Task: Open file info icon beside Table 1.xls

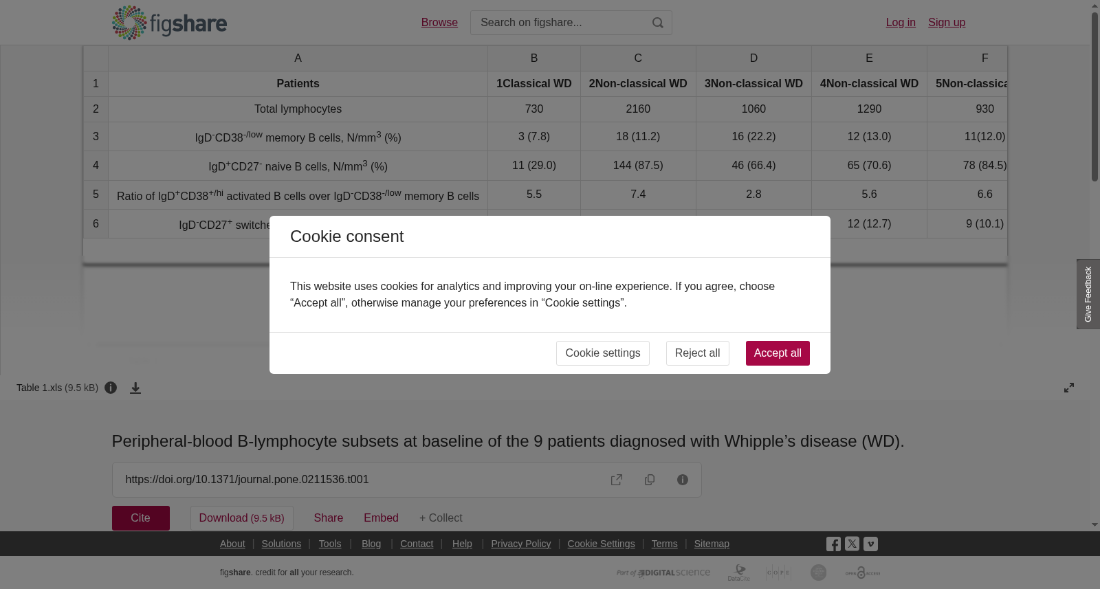Action: [x=111, y=388]
